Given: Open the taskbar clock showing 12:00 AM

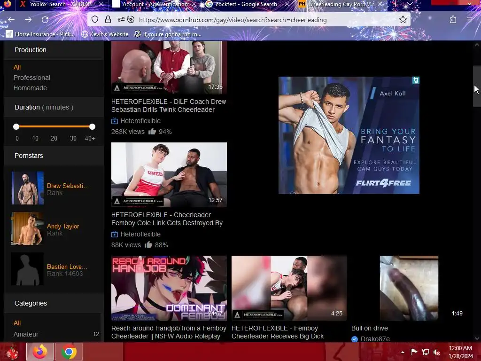Looking at the screenshot, I should (460, 352).
